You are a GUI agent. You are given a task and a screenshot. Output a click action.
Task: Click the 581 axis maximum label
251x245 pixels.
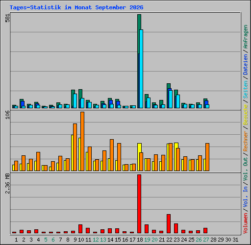tap(7, 18)
